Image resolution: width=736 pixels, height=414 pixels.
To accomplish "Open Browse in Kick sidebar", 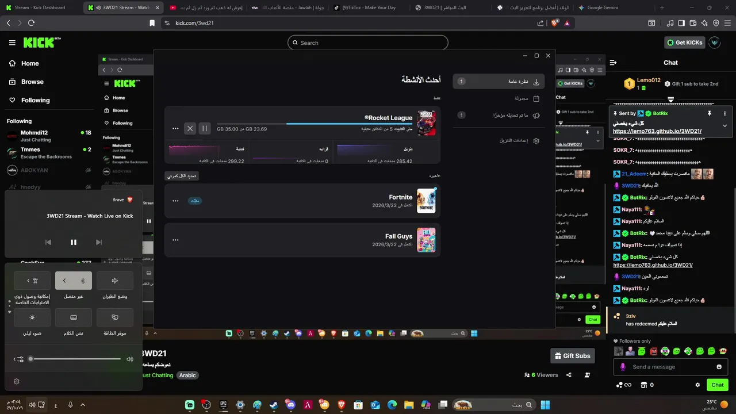I will point(26,82).
